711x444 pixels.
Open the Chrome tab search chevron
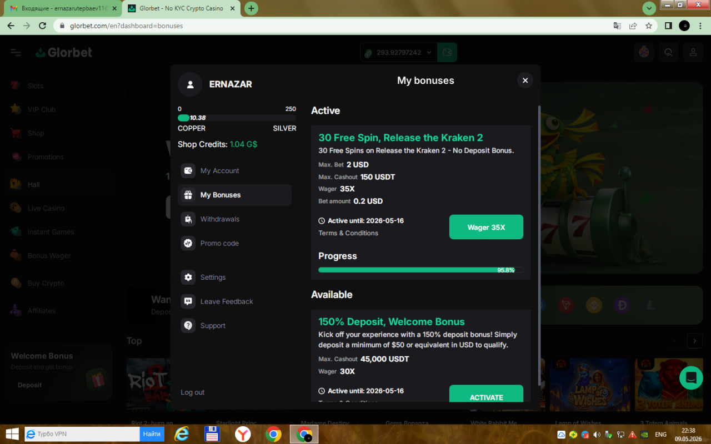click(649, 8)
